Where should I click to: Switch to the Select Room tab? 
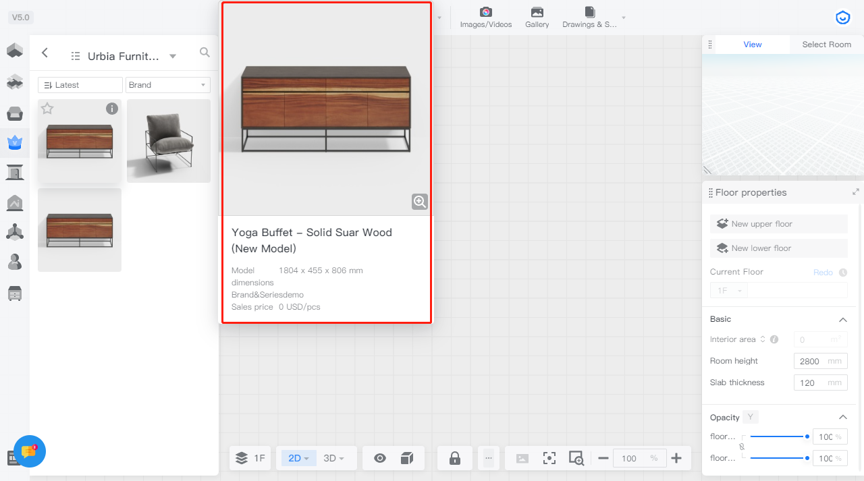pos(826,45)
